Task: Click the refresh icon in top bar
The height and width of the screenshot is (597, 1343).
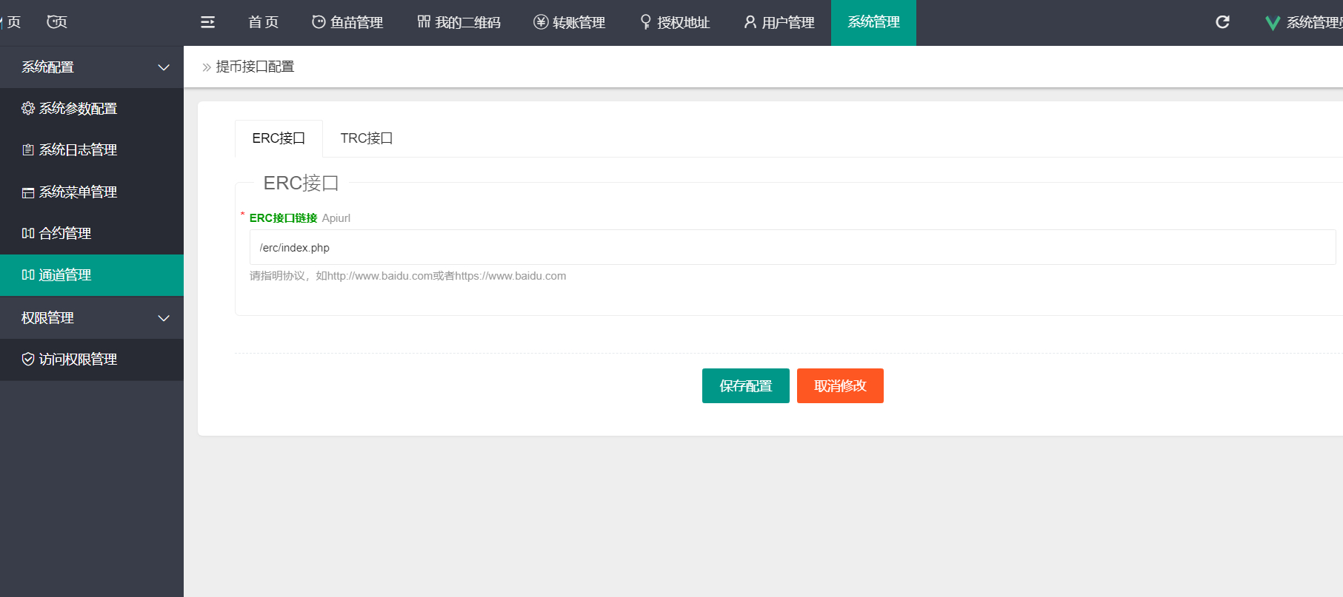Action: coord(1222,22)
